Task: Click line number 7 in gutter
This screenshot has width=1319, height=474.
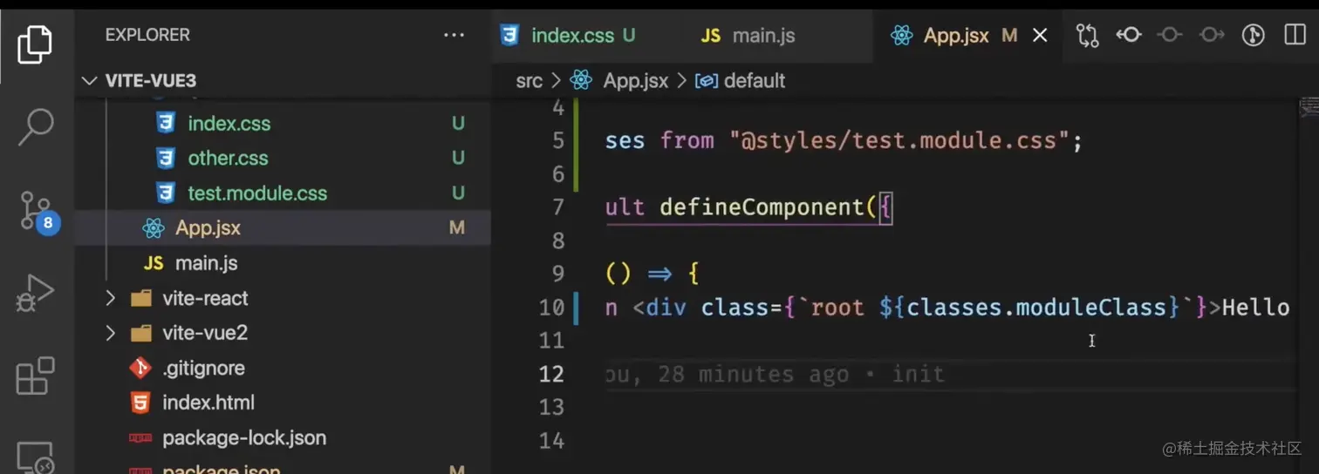Action: click(x=558, y=207)
